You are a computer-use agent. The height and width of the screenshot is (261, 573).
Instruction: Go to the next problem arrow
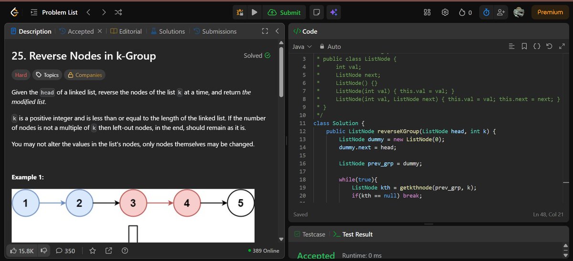tap(104, 12)
